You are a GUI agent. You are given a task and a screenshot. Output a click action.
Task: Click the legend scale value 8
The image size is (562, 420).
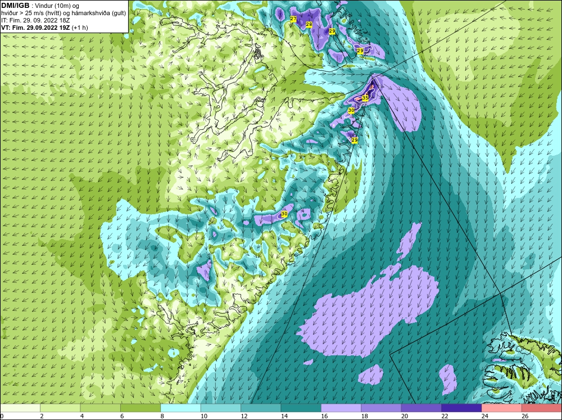162,416
